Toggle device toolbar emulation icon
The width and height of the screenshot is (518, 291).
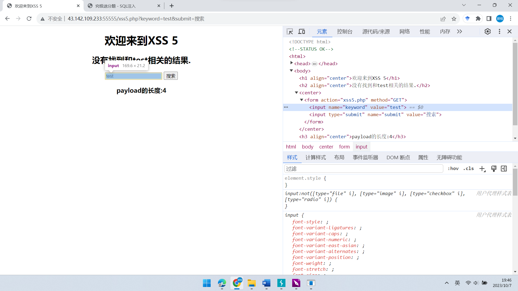coord(302,32)
